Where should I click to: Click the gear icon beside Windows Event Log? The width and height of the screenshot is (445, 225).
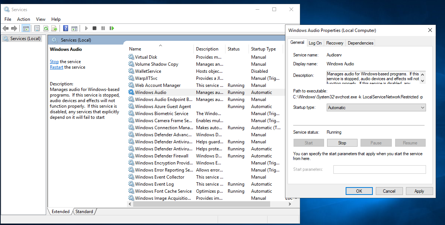pyautogui.click(x=131, y=184)
